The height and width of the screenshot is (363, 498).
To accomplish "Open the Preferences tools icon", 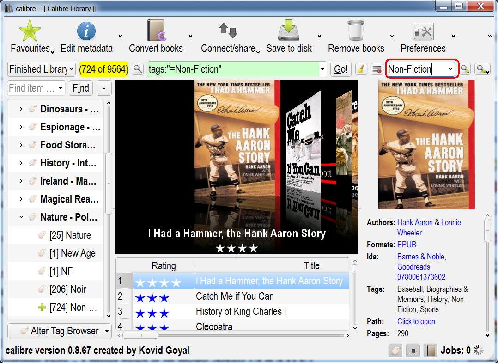I will click(x=423, y=31).
